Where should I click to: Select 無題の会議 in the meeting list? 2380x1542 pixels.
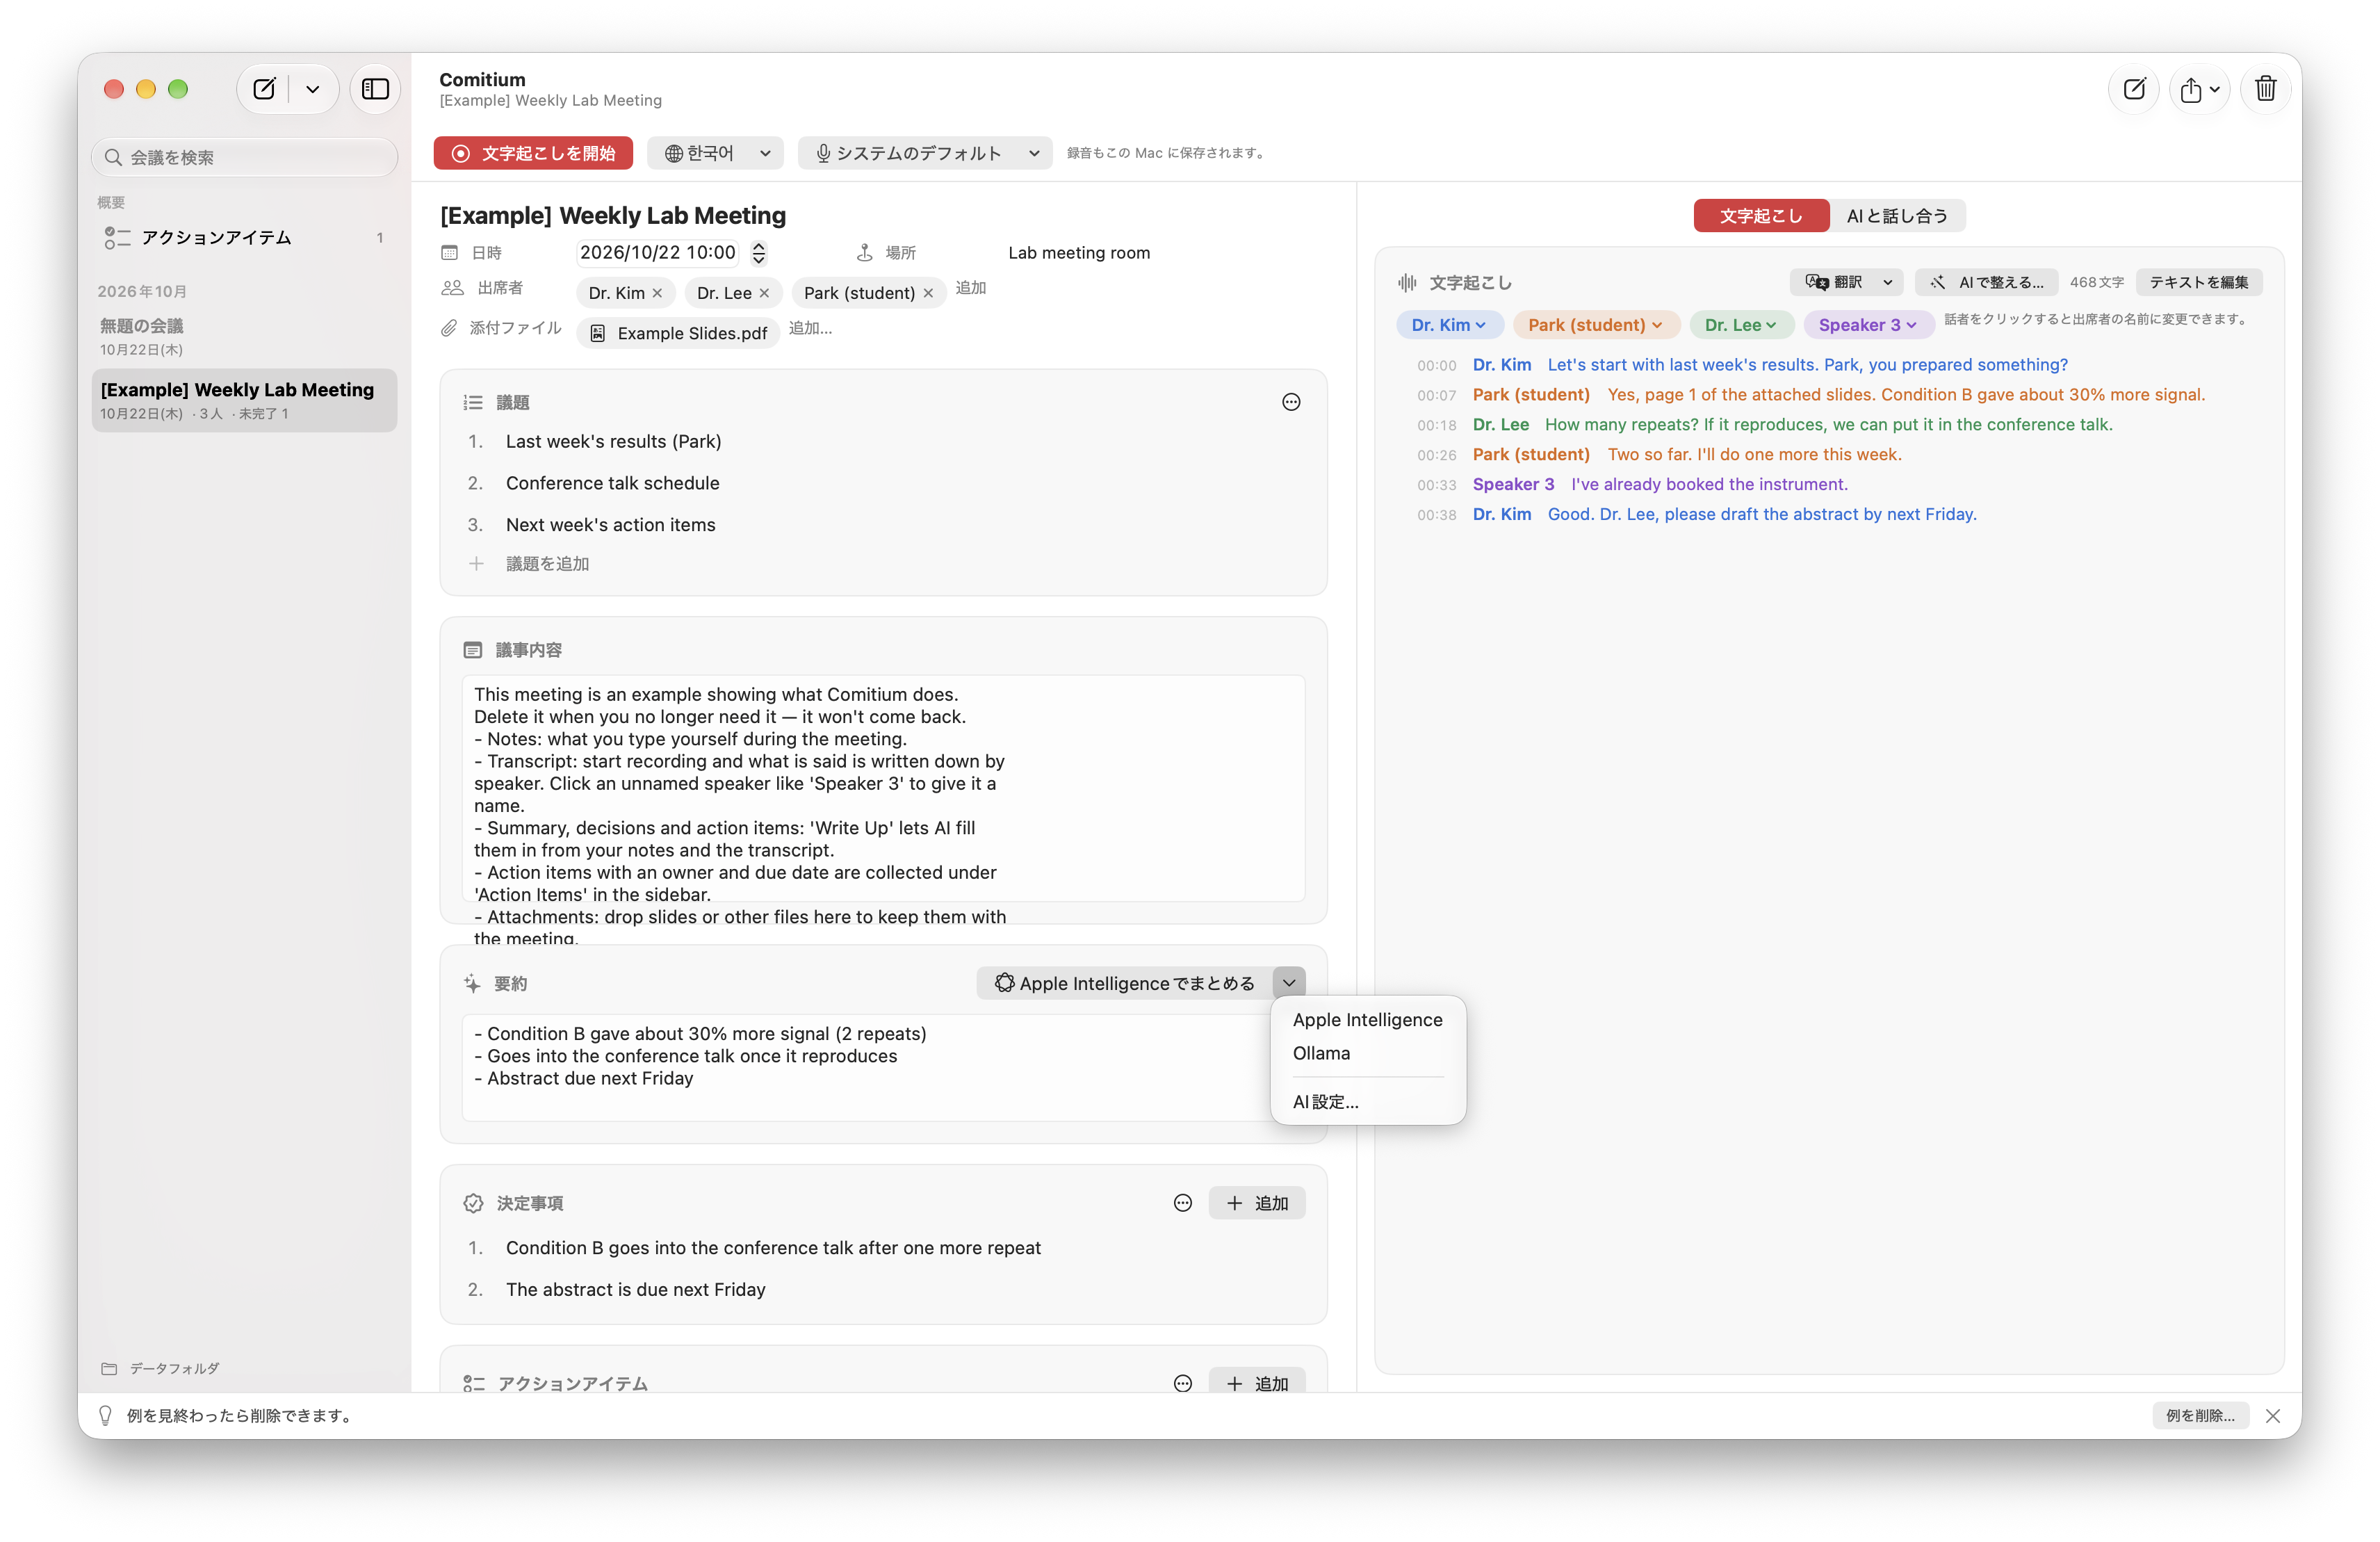(x=244, y=336)
